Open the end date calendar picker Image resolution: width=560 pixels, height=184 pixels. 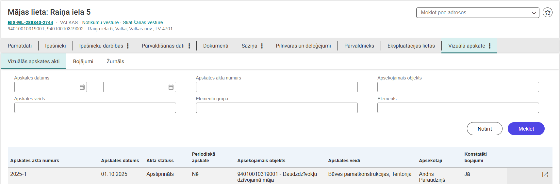171,87
